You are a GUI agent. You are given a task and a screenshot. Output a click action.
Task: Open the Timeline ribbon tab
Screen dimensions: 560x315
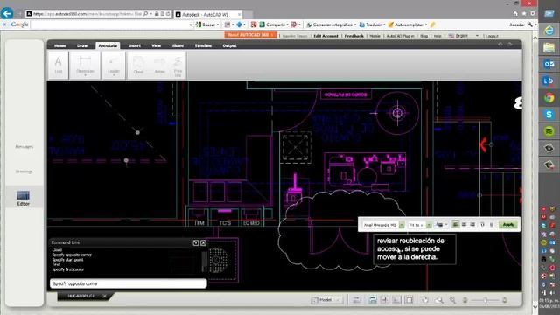[203, 45]
